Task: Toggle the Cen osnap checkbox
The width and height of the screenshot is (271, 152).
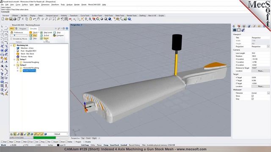Action: tap(28, 142)
